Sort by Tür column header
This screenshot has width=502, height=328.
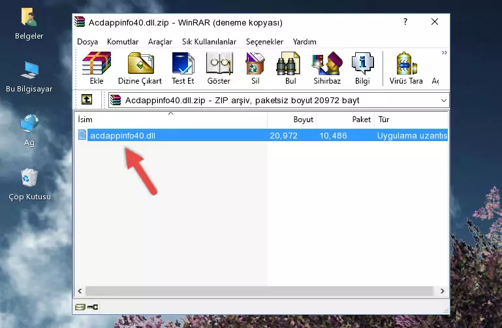coord(411,120)
